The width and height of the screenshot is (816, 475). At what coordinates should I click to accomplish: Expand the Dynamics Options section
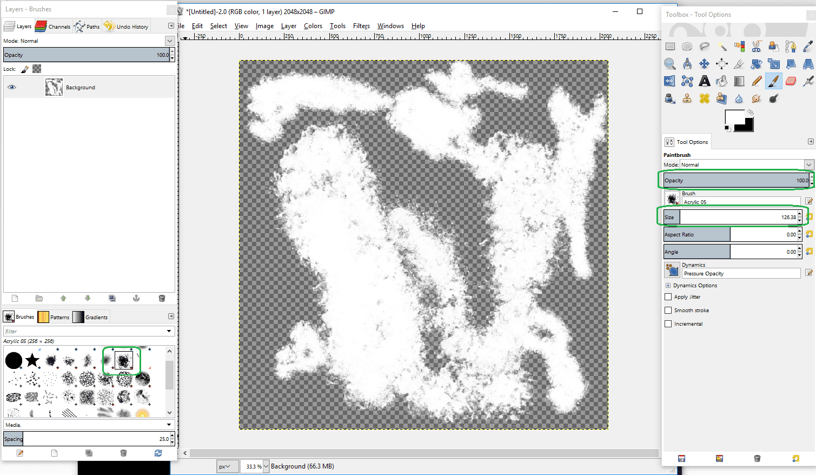(668, 286)
